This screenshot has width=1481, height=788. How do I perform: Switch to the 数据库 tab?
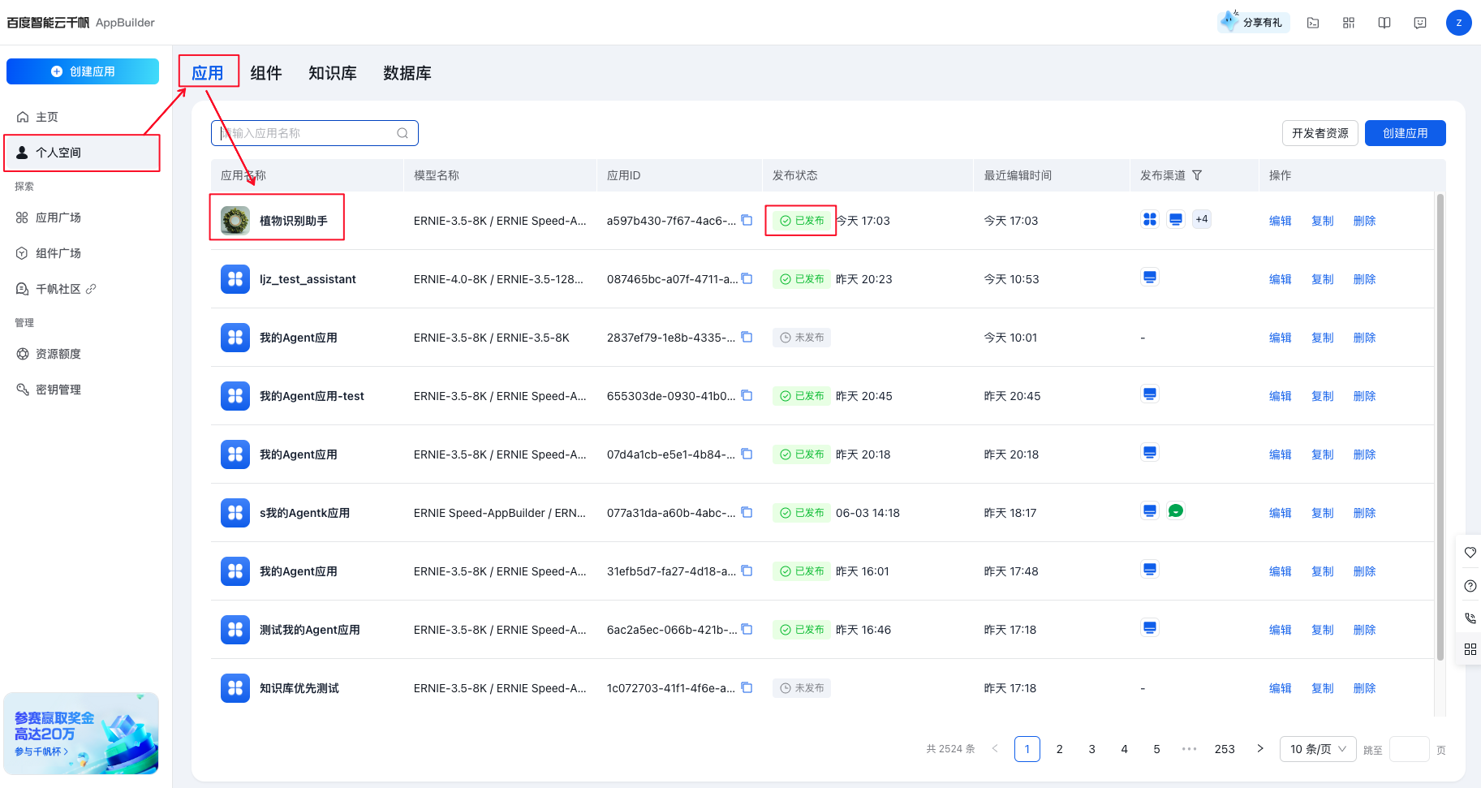coord(407,73)
